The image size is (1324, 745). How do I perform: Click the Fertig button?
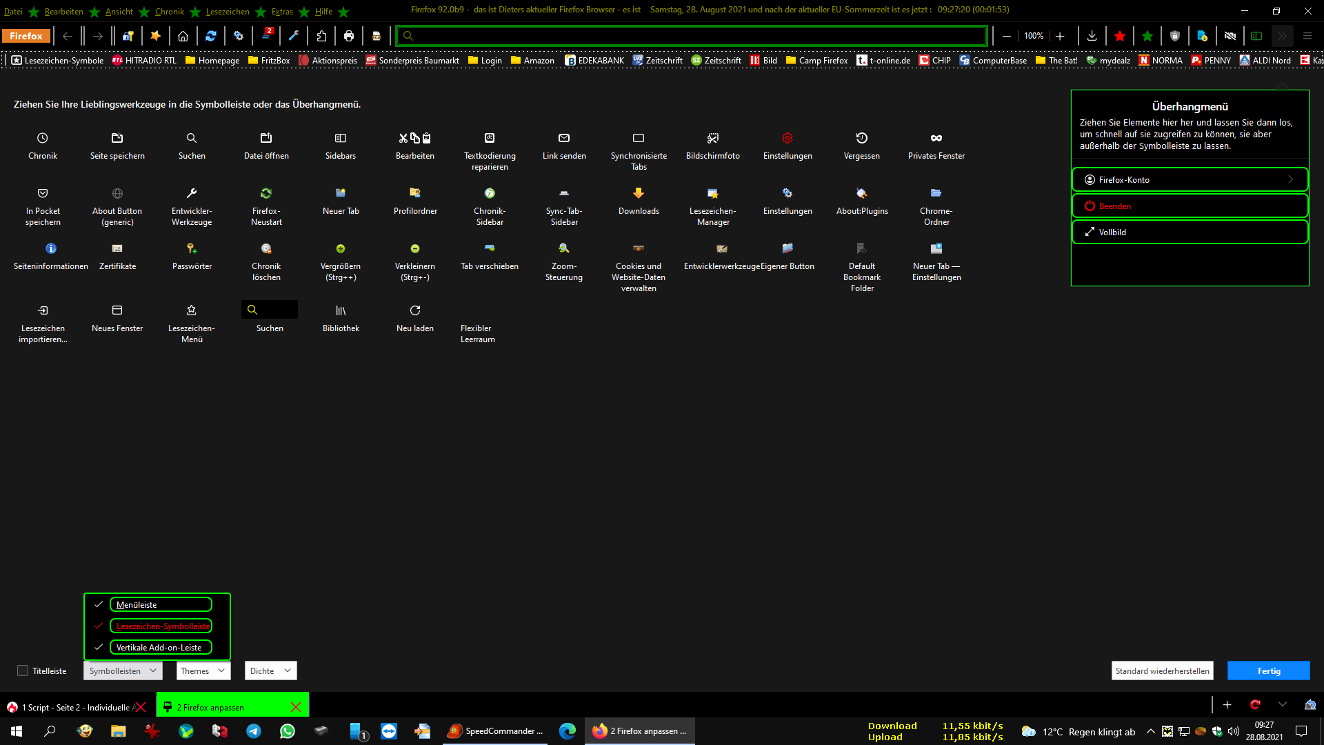(x=1268, y=670)
